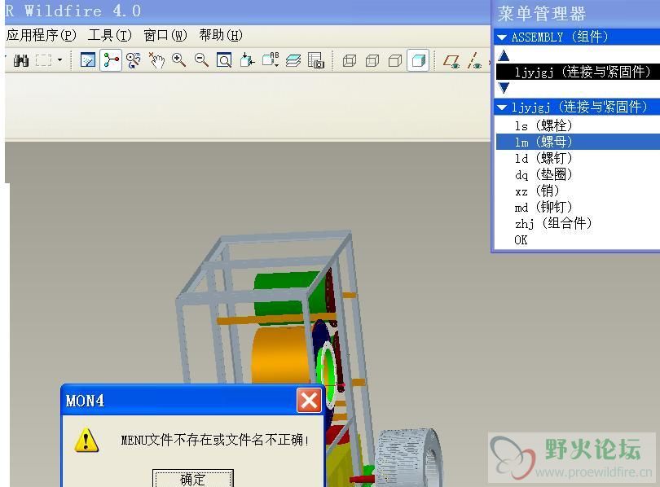The image size is (660, 487).
Task: Collapse the ljyjgj (连接与紧固件) submenu header
Action: point(577,107)
